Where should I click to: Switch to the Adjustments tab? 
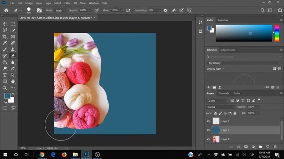click(x=228, y=50)
